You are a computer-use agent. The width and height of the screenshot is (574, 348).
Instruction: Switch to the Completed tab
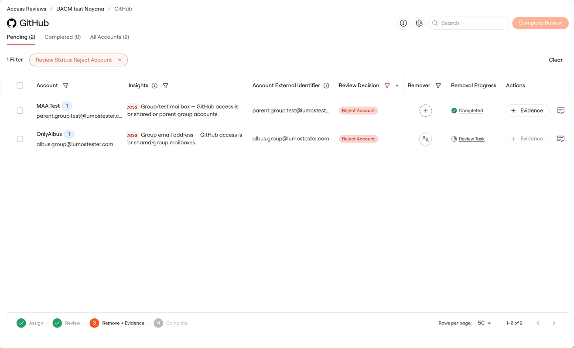tap(63, 37)
